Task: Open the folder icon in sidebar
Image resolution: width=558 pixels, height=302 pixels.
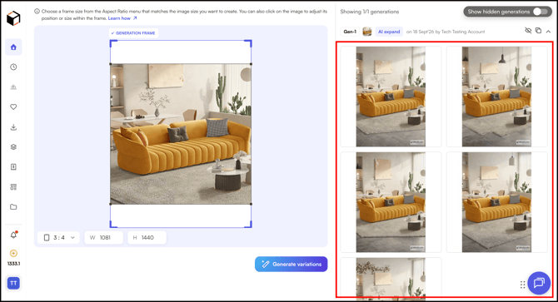Action: click(13, 207)
